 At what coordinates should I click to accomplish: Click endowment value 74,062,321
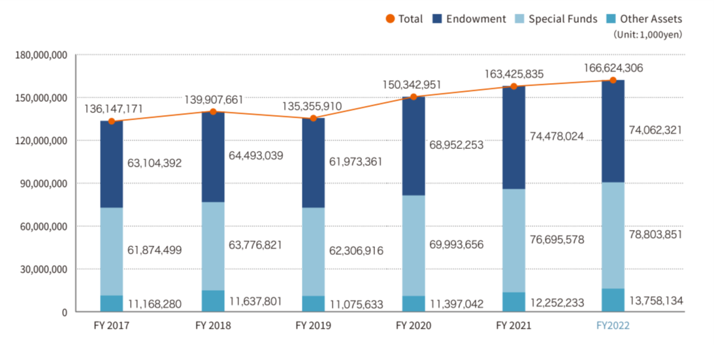(x=655, y=130)
